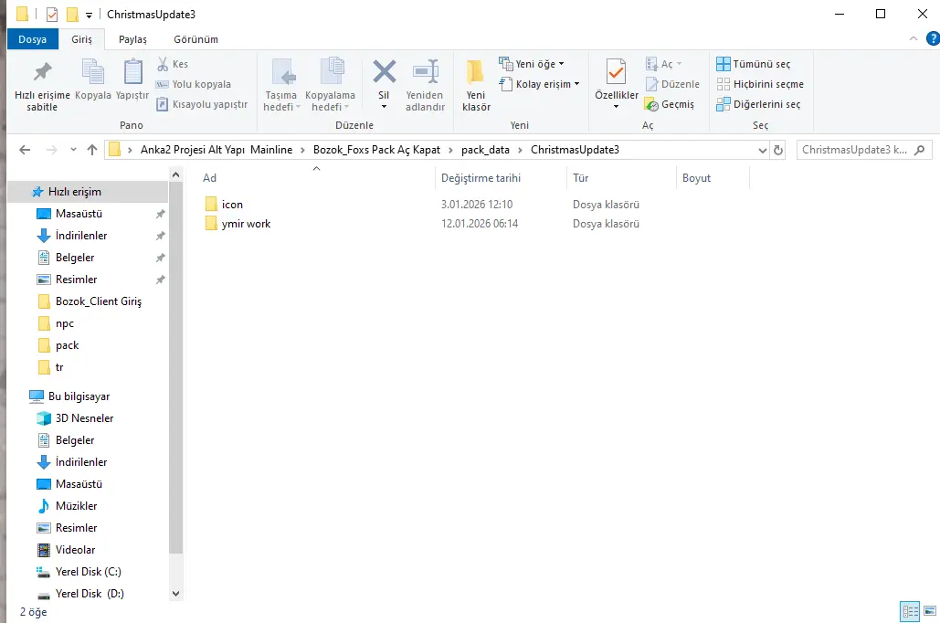Toggle sort order on the Ad column
Viewport: 940px width, 623px height.
pos(209,177)
